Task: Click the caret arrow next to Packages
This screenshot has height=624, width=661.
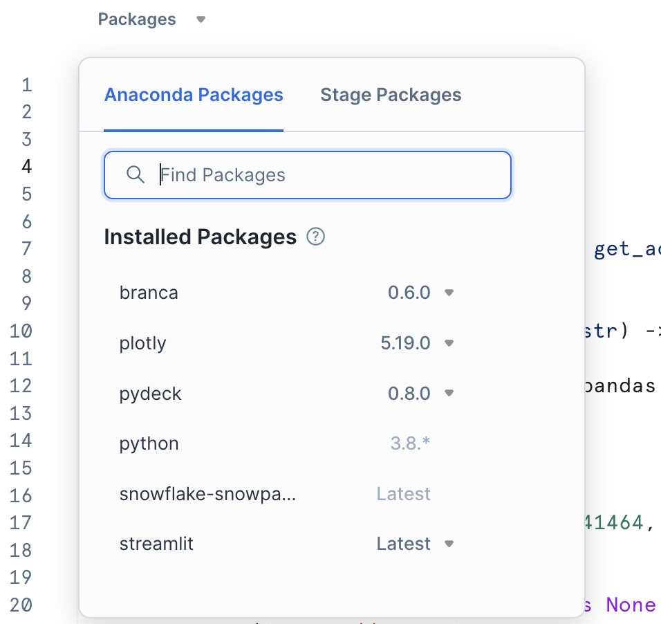Action: (201, 19)
